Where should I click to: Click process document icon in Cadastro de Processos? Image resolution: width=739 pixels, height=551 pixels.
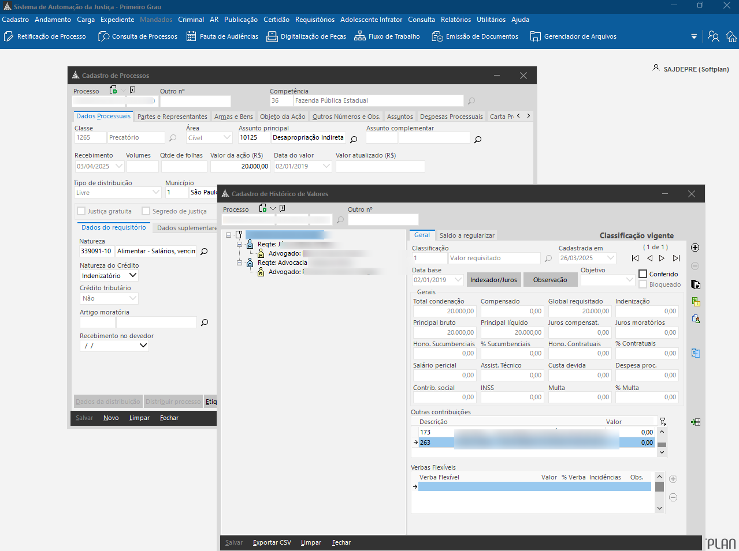[113, 90]
